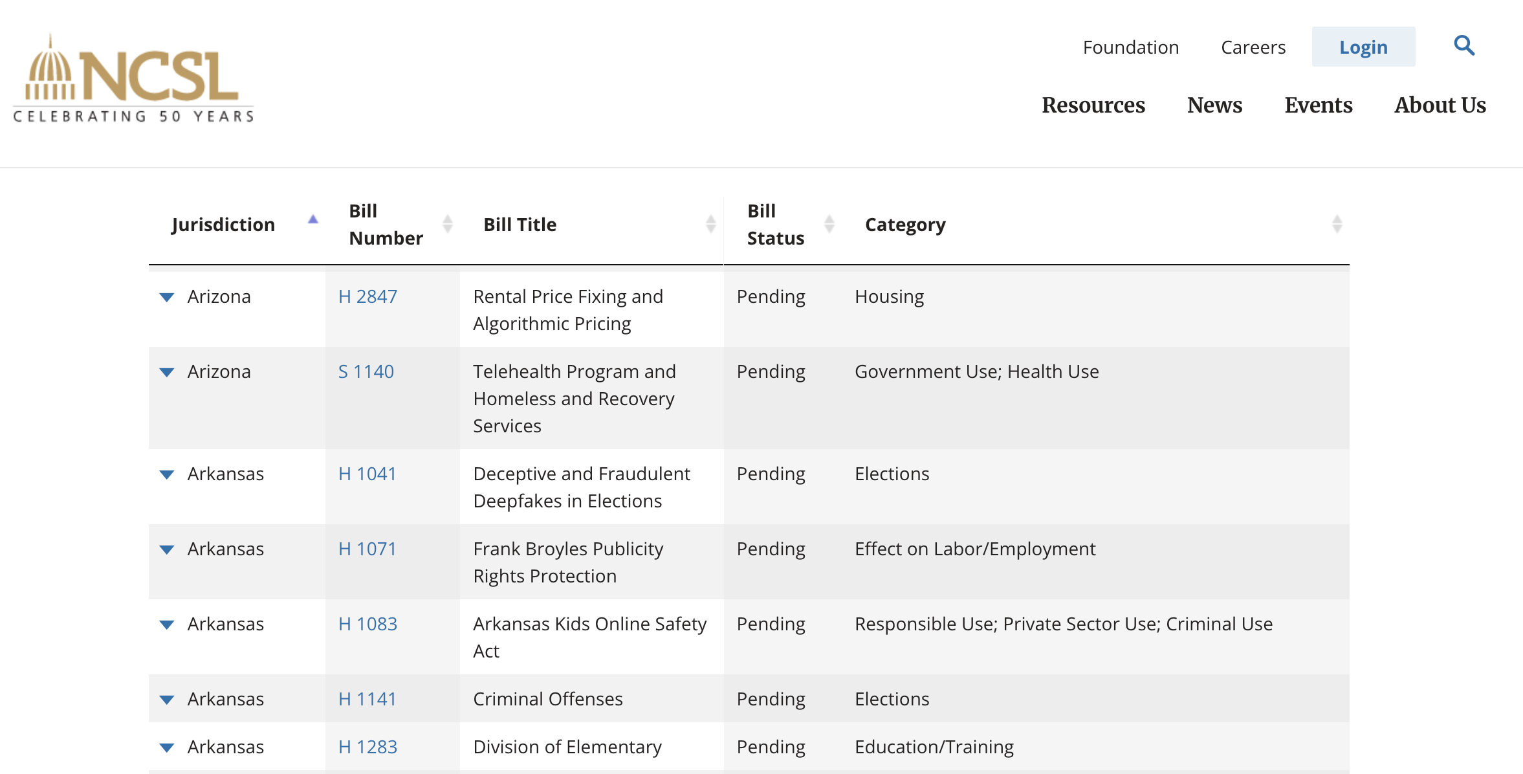Click 'Effect on Labor/Employment' category cell

975,549
